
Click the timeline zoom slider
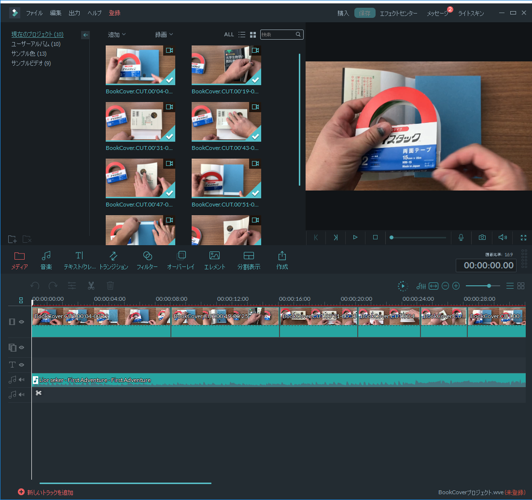tap(483, 286)
